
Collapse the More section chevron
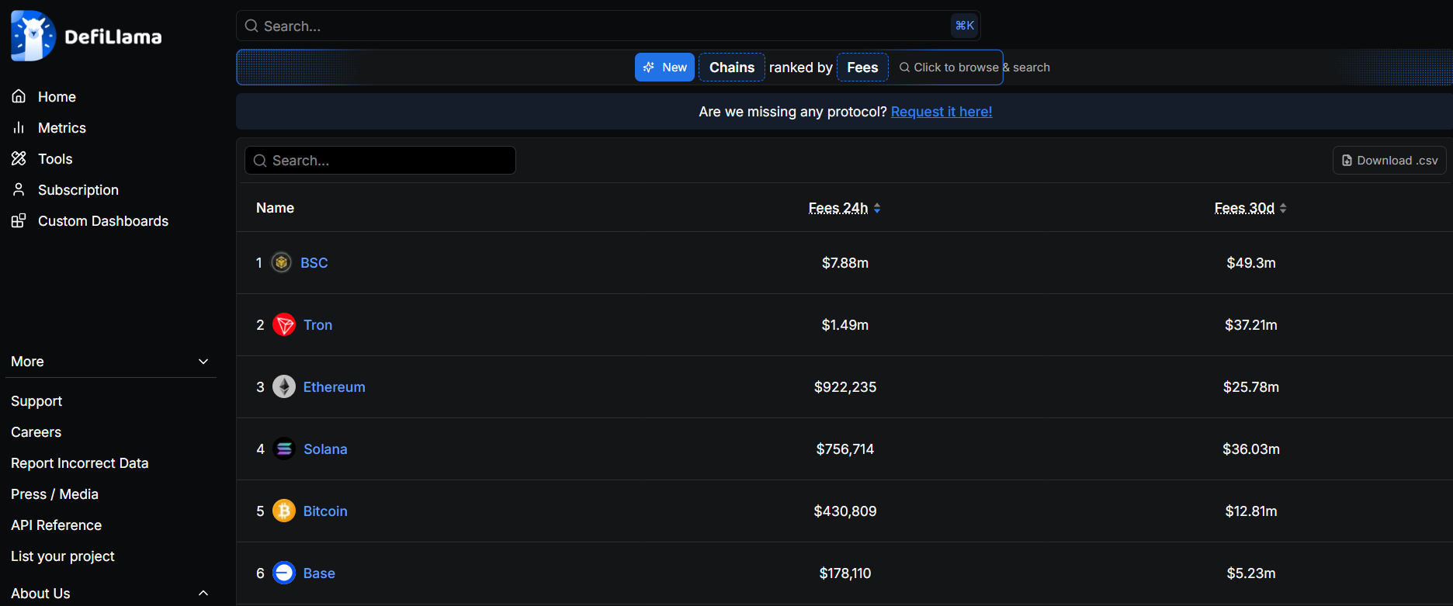(203, 362)
